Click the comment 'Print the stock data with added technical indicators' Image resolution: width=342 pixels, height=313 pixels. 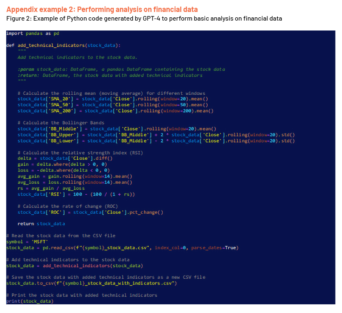coord(82,295)
